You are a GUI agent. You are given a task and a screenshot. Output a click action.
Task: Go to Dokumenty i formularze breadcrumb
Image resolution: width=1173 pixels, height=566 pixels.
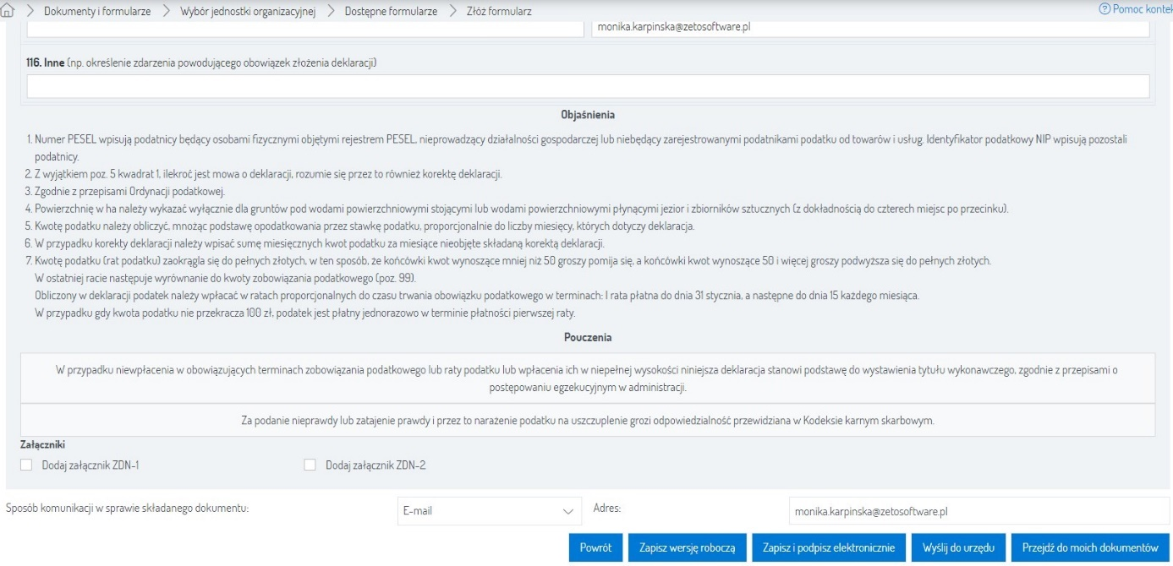click(x=93, y=13)
